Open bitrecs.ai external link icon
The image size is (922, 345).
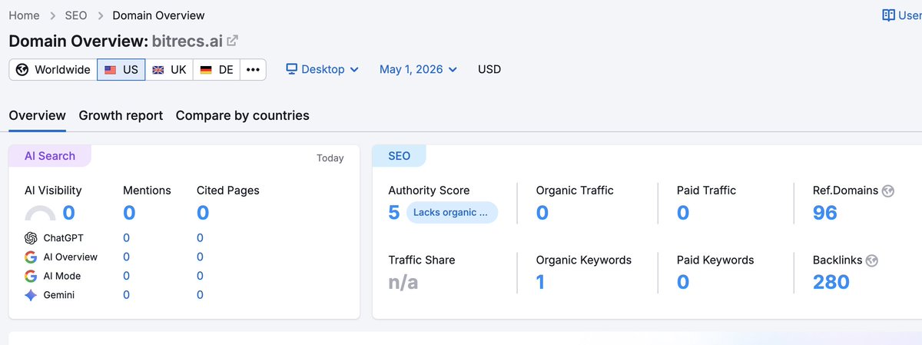click(x=232, y=41)
